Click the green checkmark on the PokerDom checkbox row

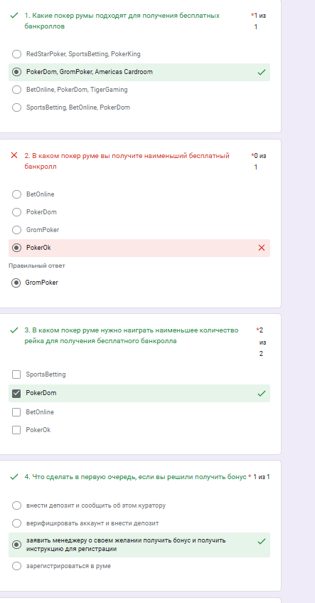coord(262,394)
